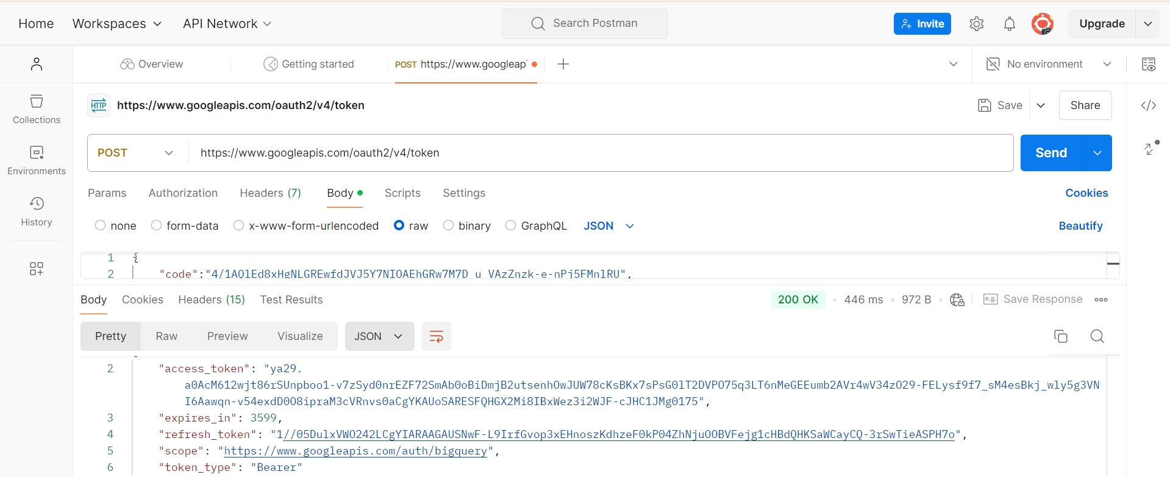Click the user profile icon in sidebar
The image size is (1170, 477).
[x=37, y=64]
